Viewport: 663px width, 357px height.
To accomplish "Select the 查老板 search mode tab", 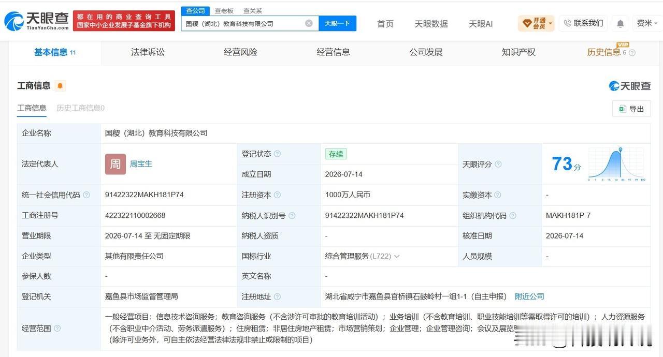I will pyautogui.click(x=224, y=11).
